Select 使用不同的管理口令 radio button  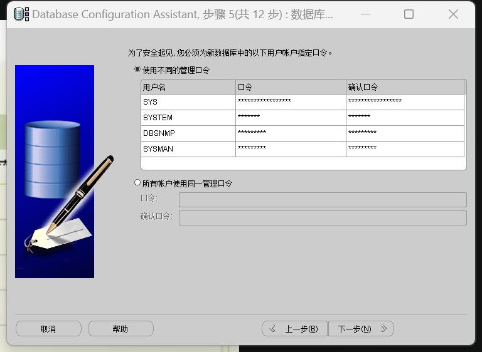137,70
